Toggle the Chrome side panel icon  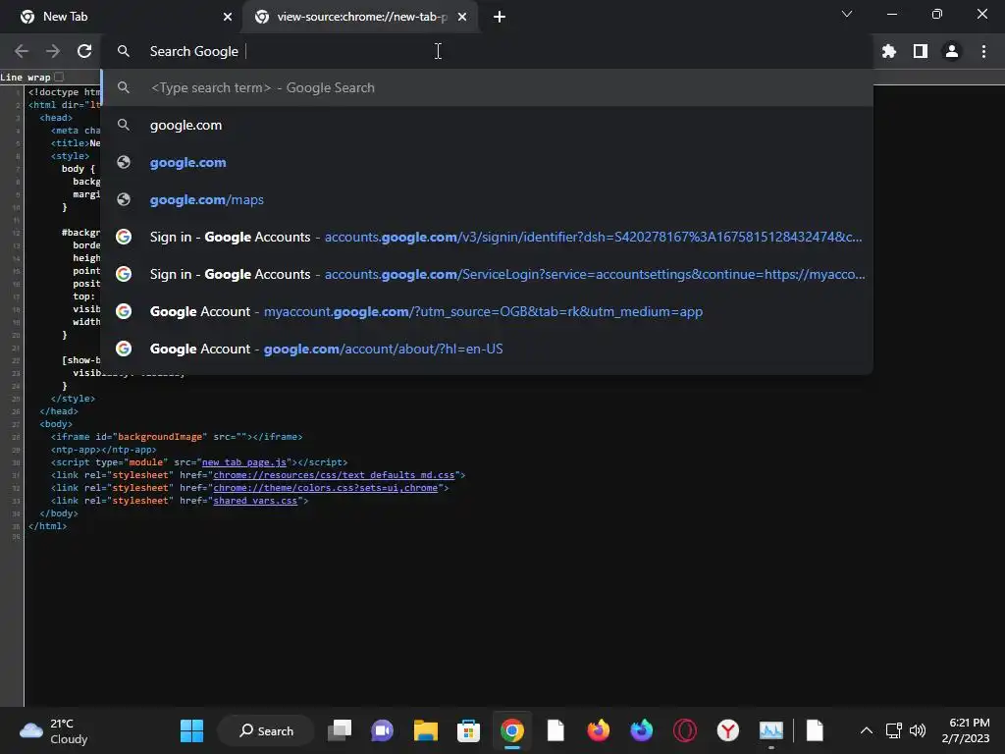pos(921,51)
